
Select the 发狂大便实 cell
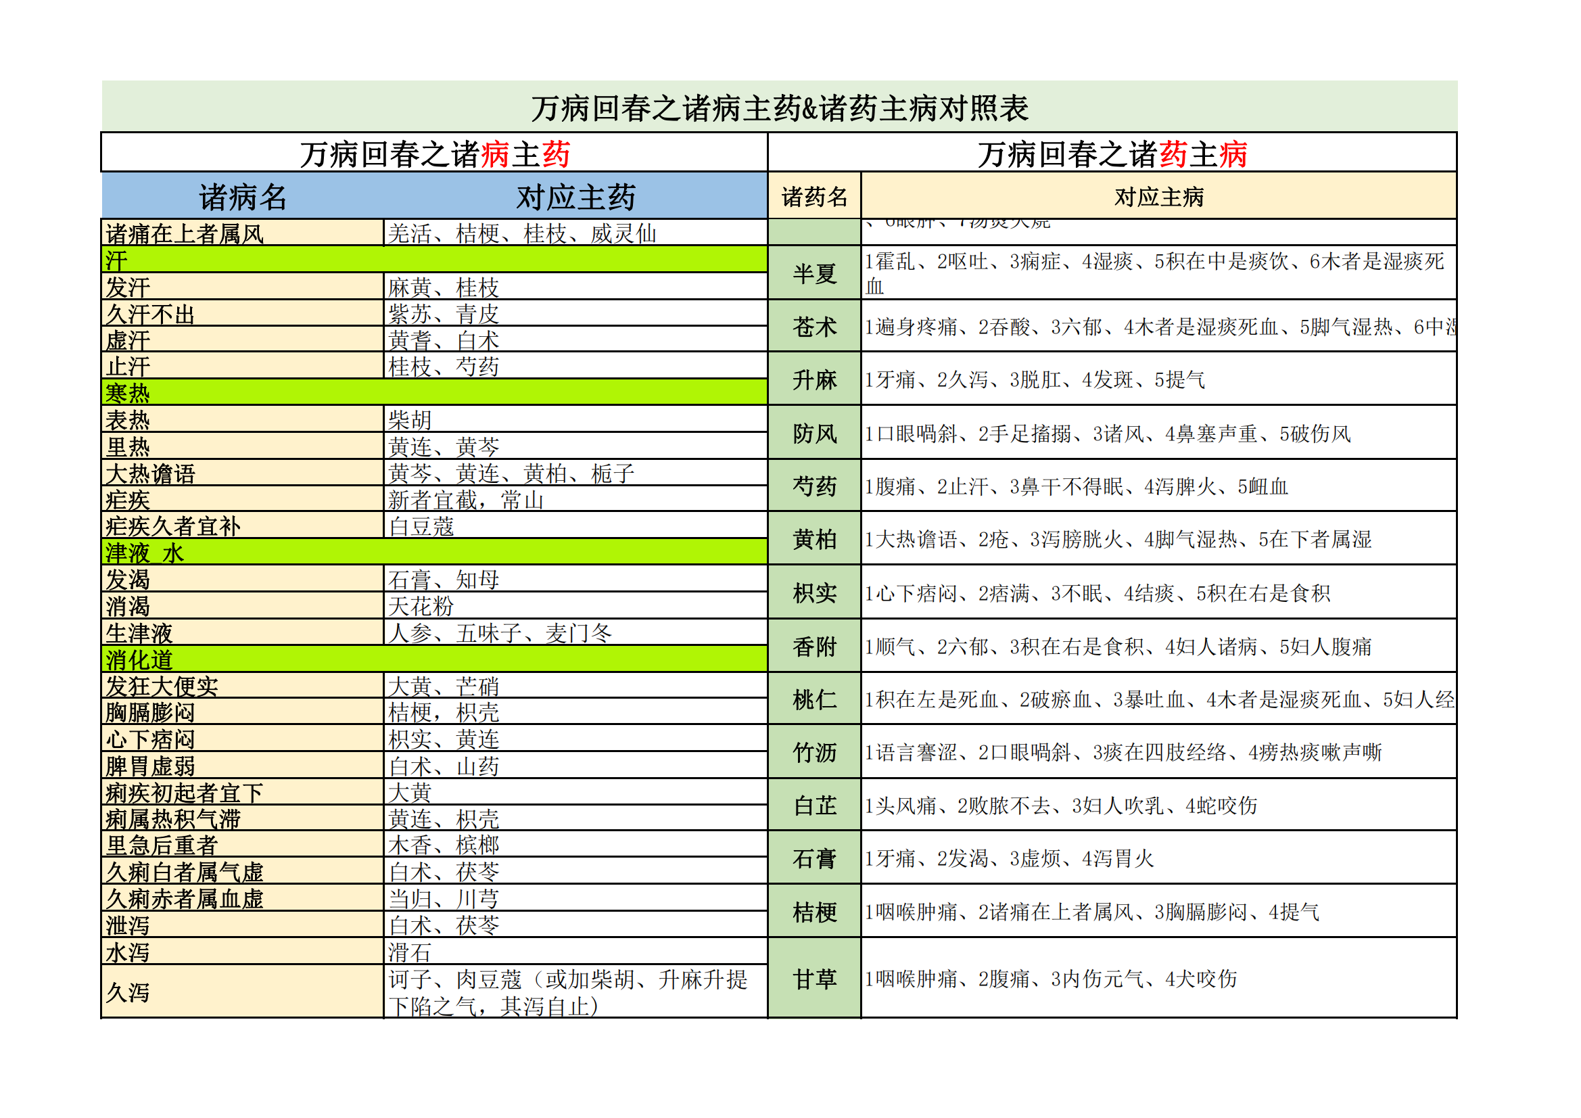[x=242, y=686]
